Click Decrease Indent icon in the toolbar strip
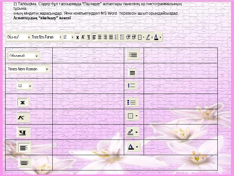 pyautogui.click(x=128, y=37)
